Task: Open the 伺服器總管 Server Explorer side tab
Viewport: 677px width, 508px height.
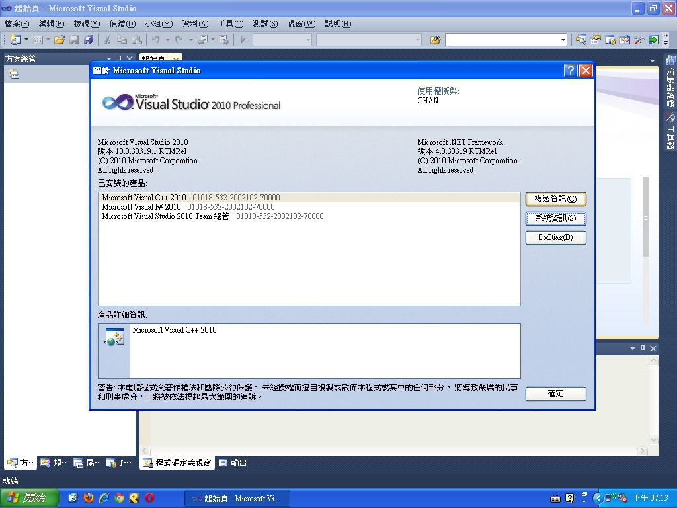Action: 670,81
